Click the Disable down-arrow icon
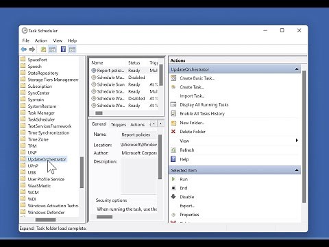The height and width of the screenshot is (247, 329). [173, 197]
